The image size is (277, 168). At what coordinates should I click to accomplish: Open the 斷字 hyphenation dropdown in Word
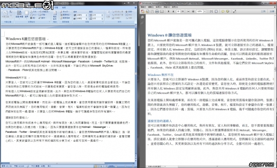pyautogui.click(x=42, y=18)
